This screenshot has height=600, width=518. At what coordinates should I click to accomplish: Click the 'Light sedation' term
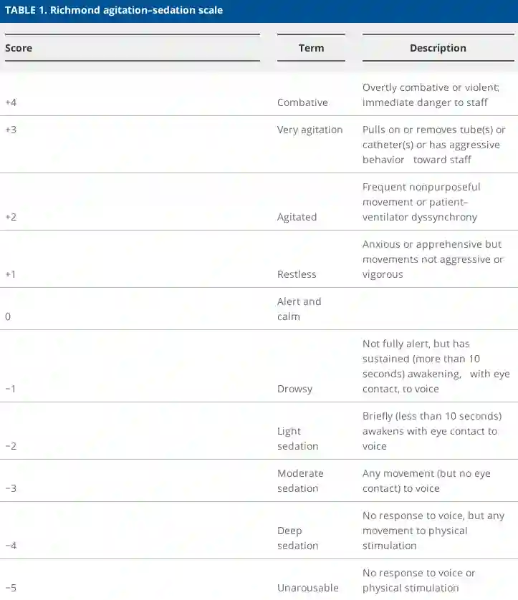point(297,438)
